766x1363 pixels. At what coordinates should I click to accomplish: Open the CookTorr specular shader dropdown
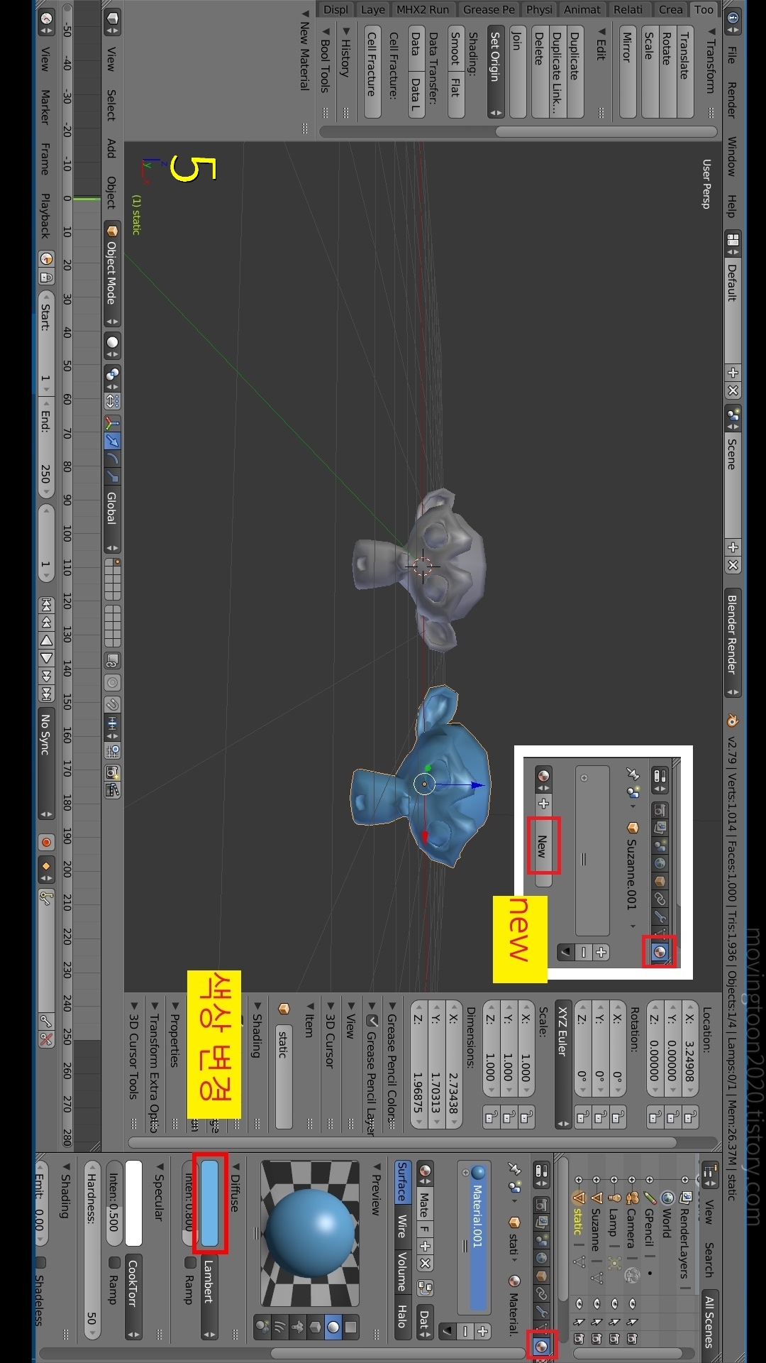[x=133, y=1298]
